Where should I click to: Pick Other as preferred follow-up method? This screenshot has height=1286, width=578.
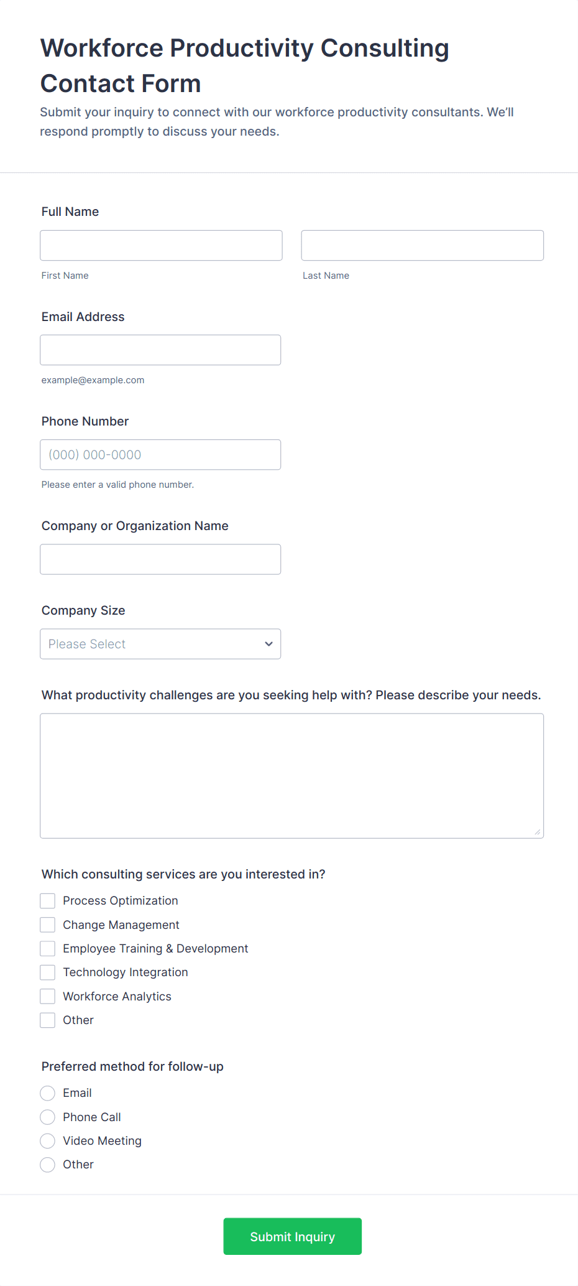47,1165
